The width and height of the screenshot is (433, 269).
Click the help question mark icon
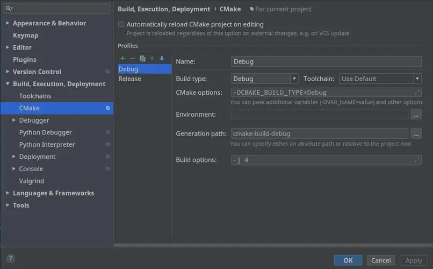tap(10, 259)
